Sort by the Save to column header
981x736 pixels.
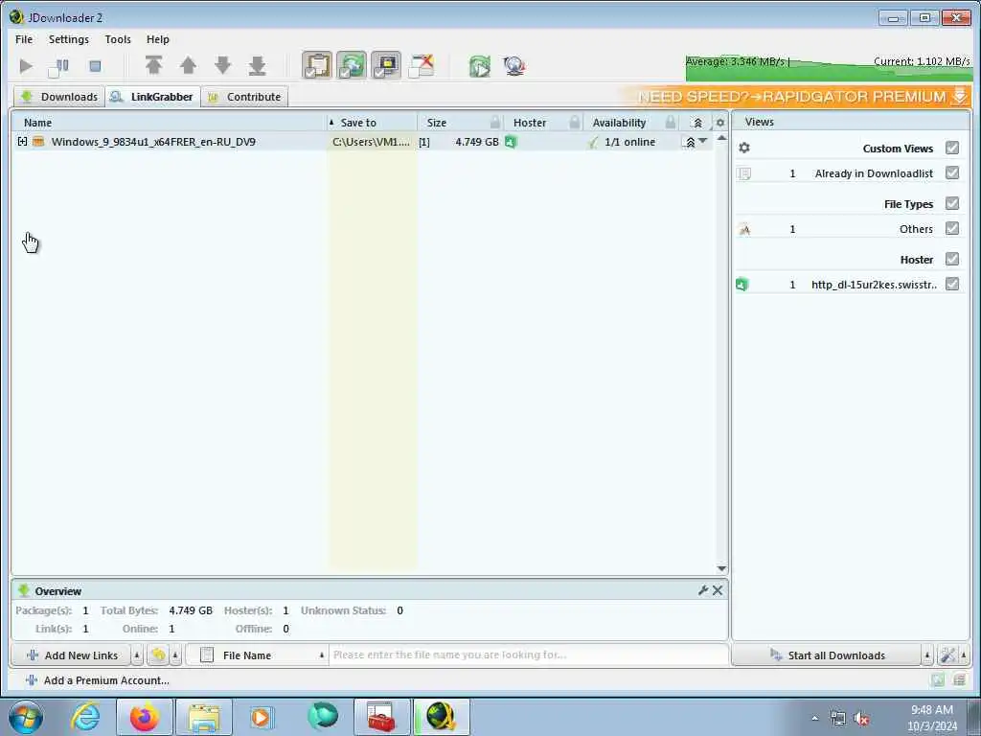pos(372,123)
